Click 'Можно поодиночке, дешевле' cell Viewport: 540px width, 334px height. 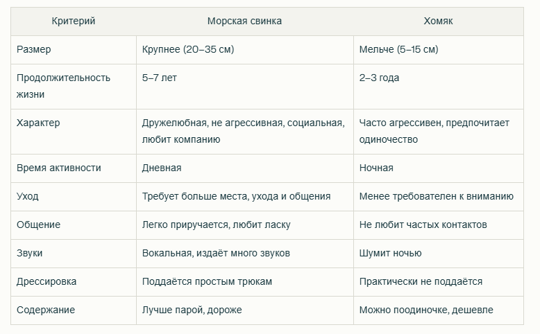pyautogui.click(x=438, y=310)
